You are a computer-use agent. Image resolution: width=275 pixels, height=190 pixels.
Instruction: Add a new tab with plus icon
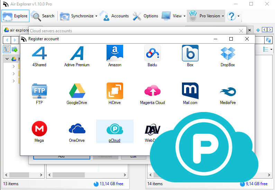click(x=258, y=30)
